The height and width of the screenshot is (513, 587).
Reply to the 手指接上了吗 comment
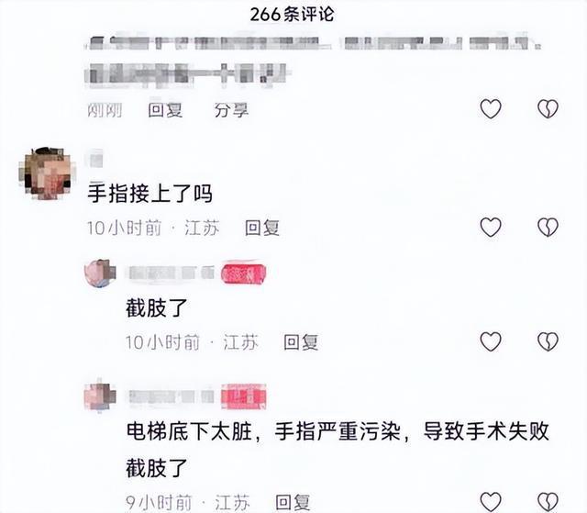(x=262, y=228)
